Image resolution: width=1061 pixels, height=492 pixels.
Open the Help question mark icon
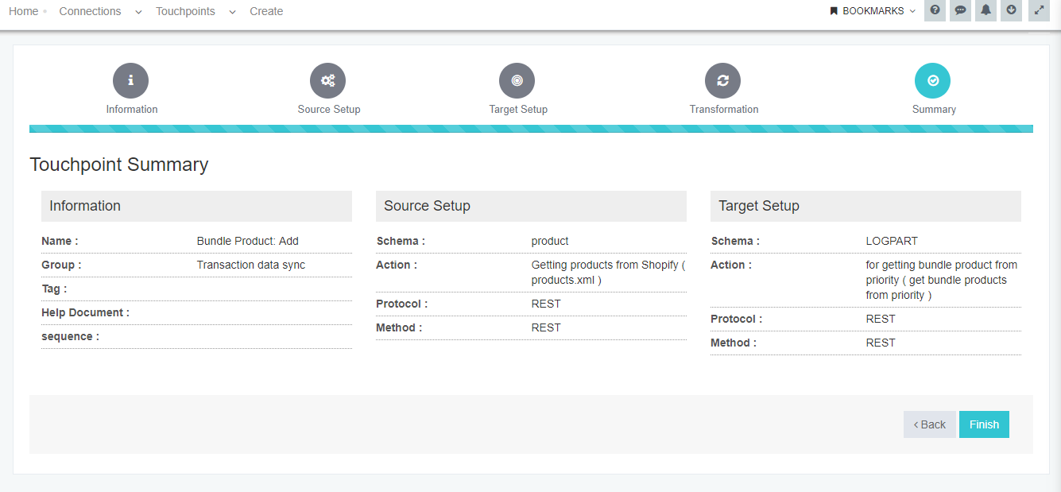[x=935, y=10]
